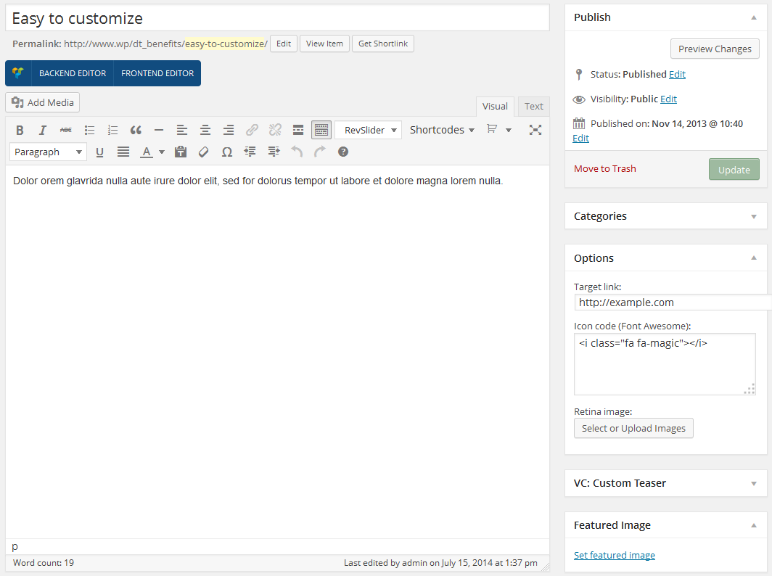The image size is (772, 576).
Task: Click the clear formatting eraser icon
Action: coord(204,152)
